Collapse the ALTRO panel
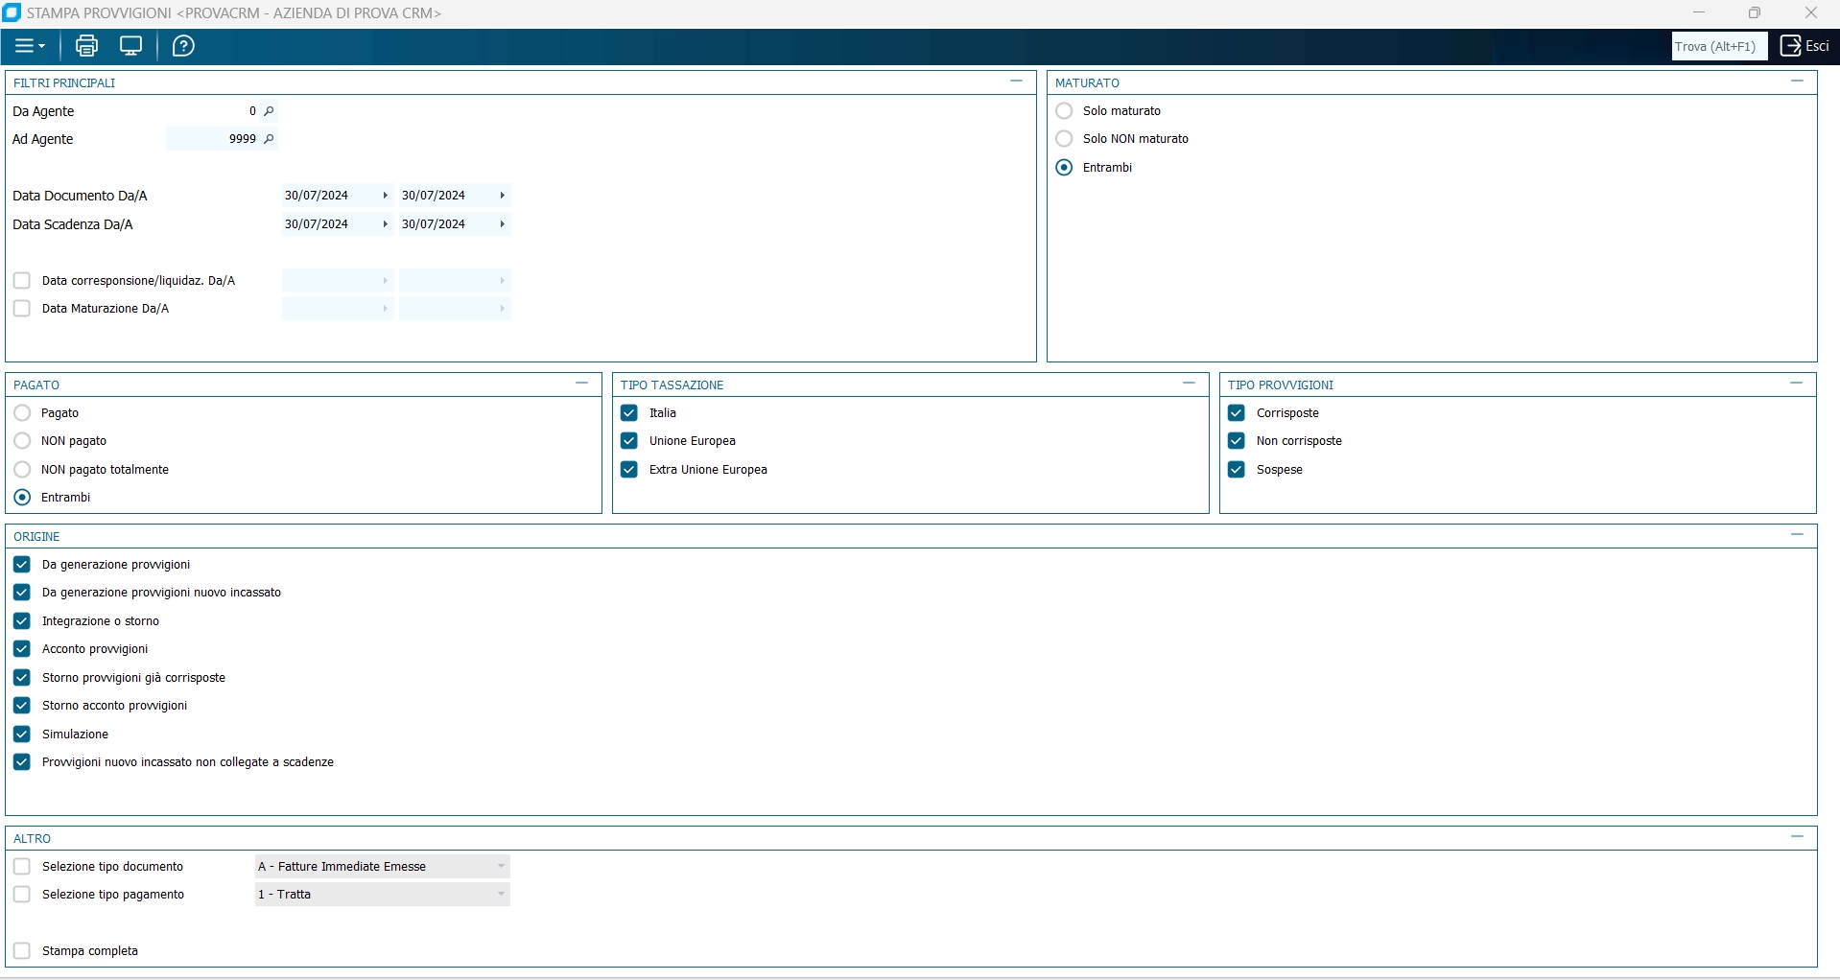1840x980 pixels. pos(1797,837)
